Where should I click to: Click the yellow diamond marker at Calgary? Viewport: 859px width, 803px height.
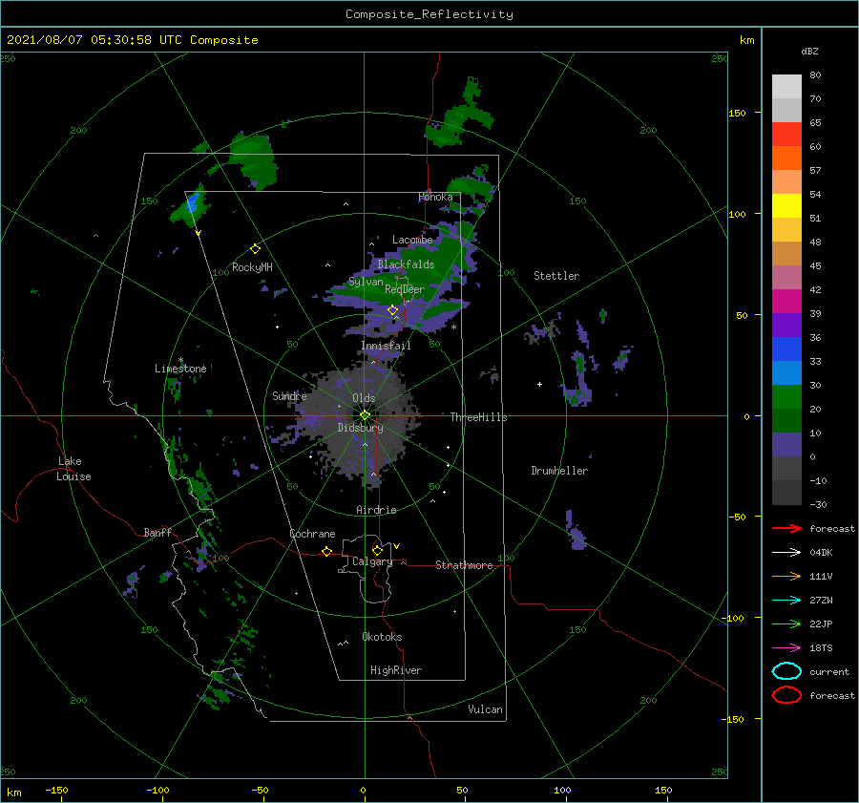point(377,550)
